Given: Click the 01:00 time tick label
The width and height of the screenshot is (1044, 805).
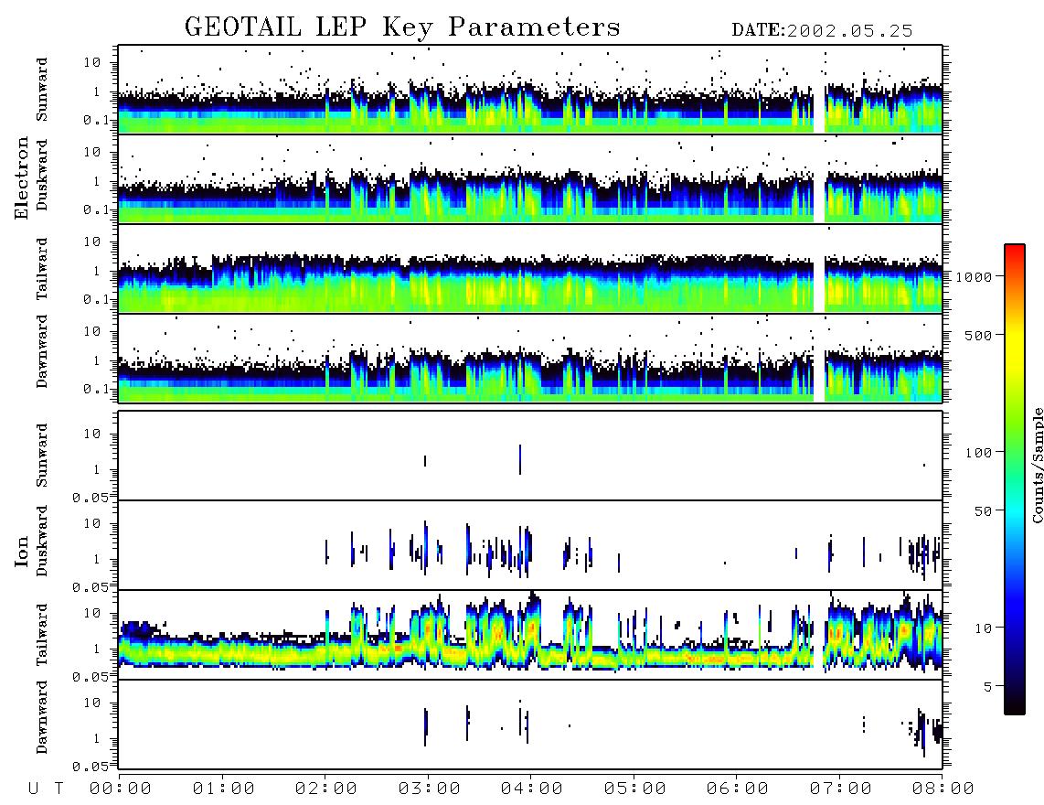Looking at the screenshot, I should (224, 789).
